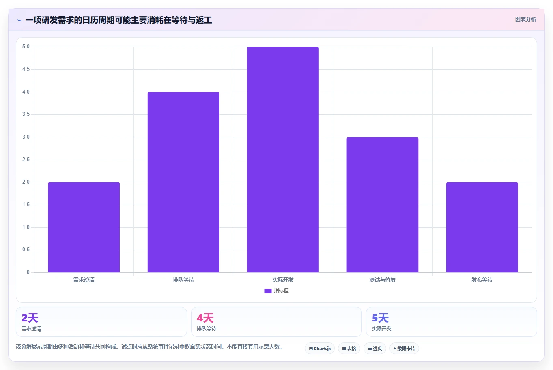Click the 5天 实际开发 data card
The height and width of the screenshot is (370, 553).
452,322
